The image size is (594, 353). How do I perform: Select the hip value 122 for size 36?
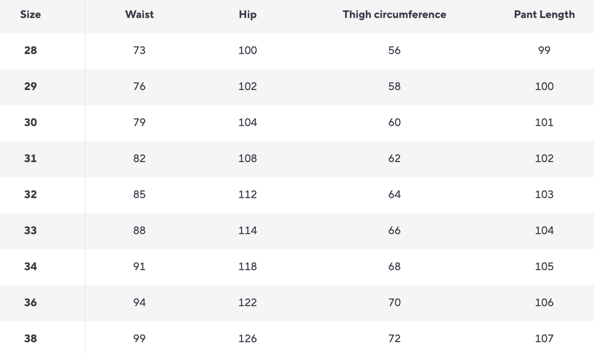point(247,303)
